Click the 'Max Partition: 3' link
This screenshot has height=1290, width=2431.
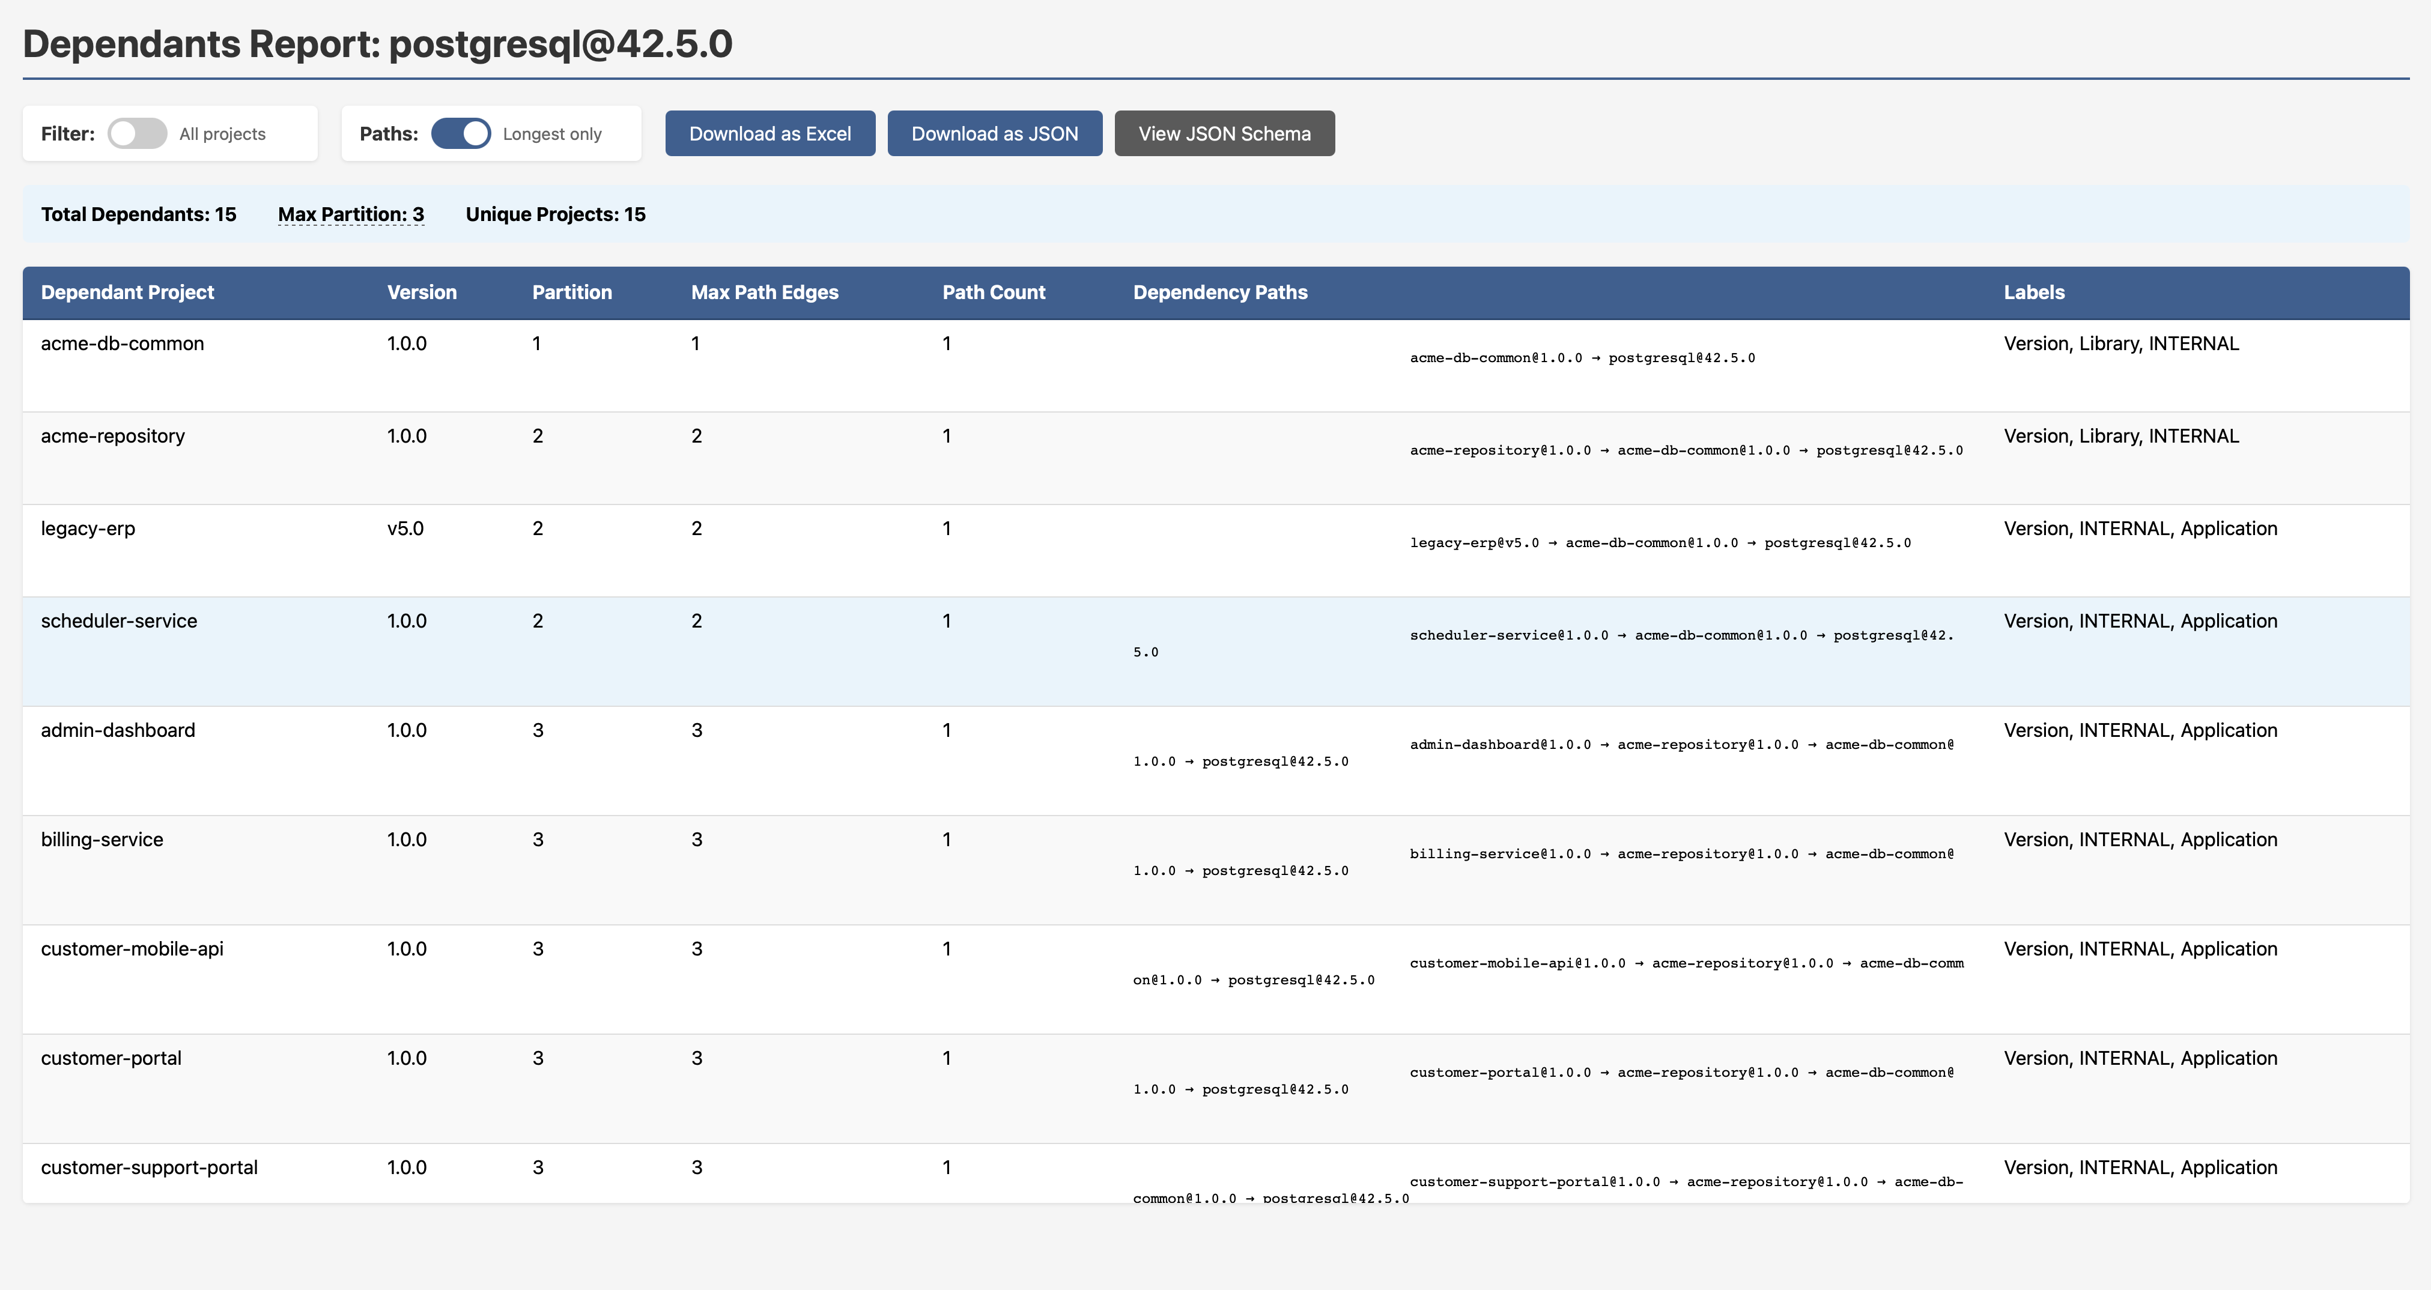[x=351, y=214]
